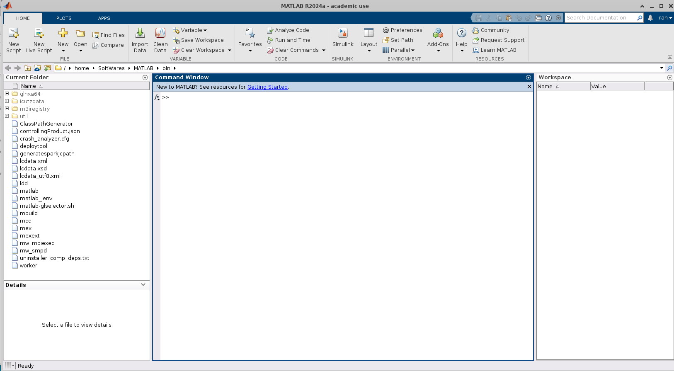Click Community link
This screenshot has width=674, height=371.
coord(491,30)
